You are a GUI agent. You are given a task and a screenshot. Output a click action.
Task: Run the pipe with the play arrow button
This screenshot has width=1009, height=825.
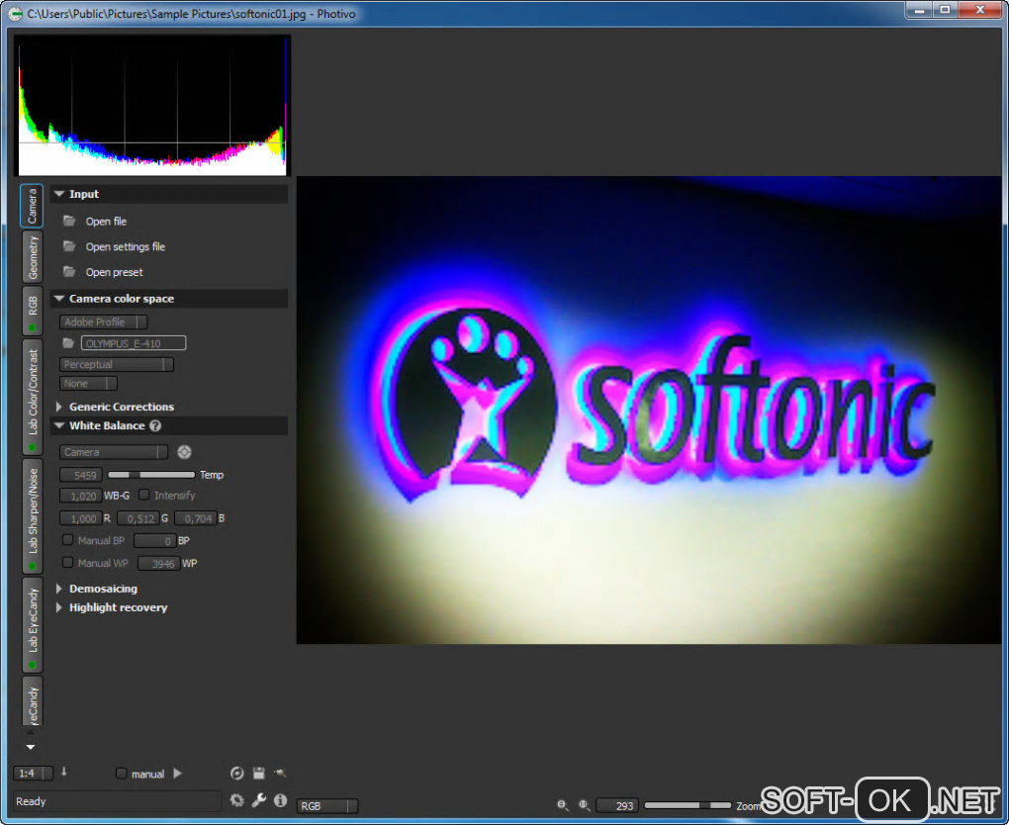coord(178,773)
